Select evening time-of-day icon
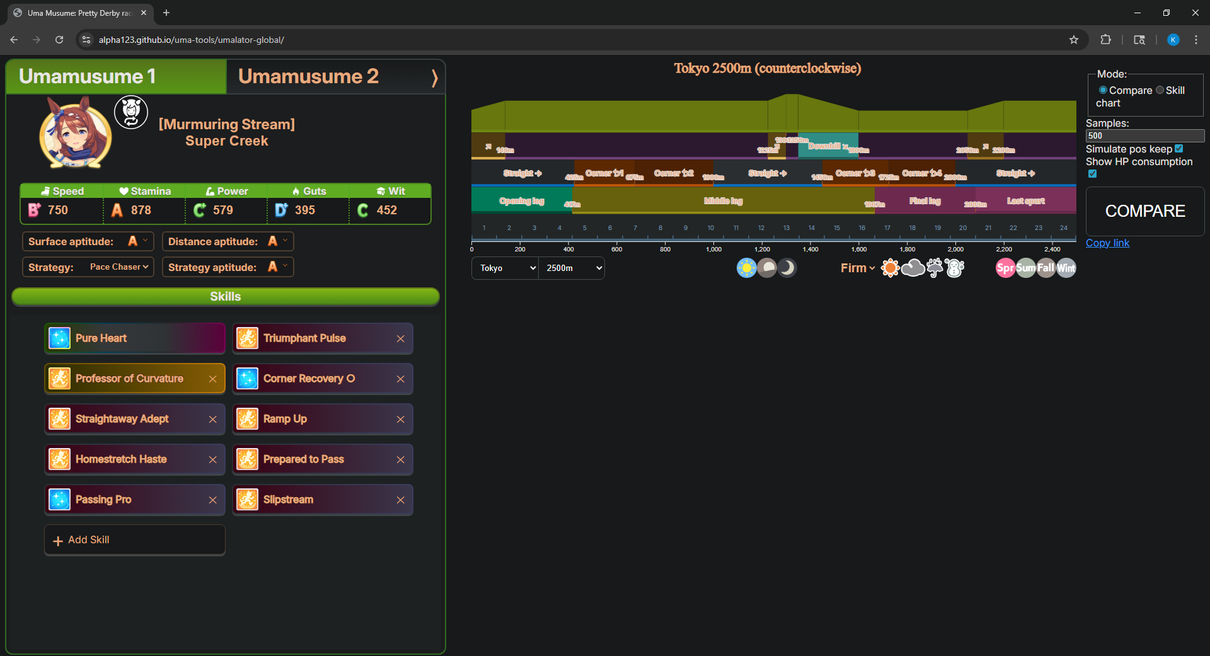The height and width of the screenshot is (656, 1210). point(767,268)
